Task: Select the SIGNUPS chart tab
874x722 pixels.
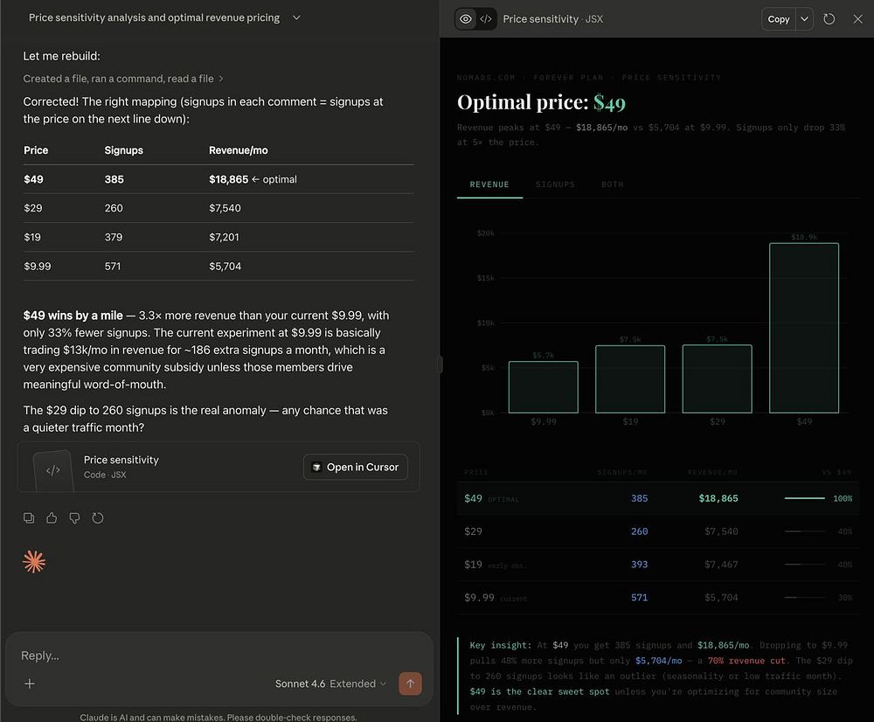Action: click(555, 184)
